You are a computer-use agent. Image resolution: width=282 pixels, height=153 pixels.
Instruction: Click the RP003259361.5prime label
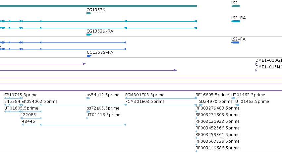click(x=217, y=135)
